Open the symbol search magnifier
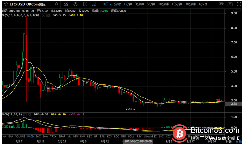The image size is (243, 145). coord(57,4)
